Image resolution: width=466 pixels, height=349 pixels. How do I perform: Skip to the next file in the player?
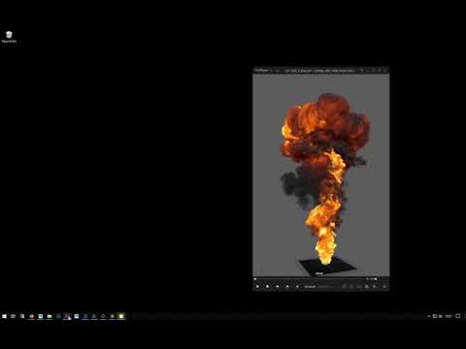[x=287, y=286]
